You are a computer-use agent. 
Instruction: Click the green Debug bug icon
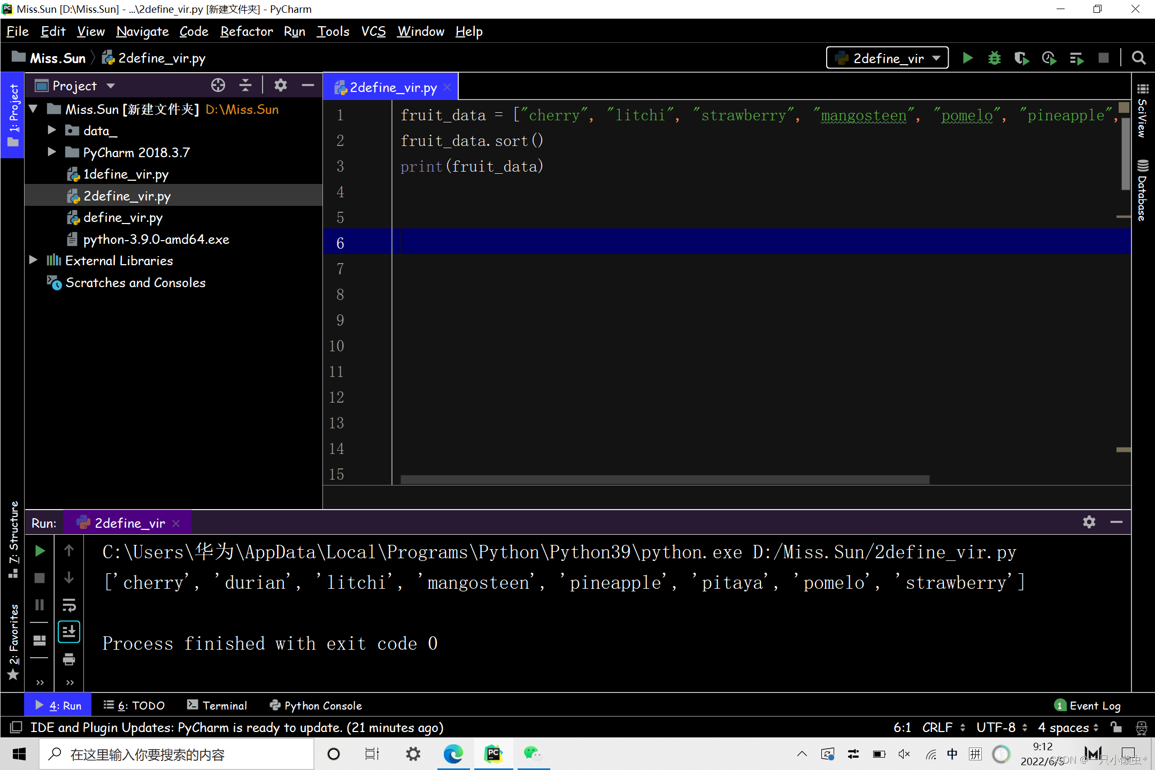pos(994,58)
